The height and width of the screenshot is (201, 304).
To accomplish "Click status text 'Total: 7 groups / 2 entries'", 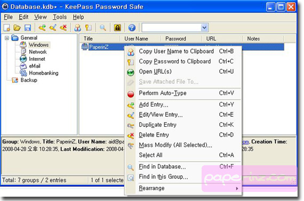I will (34, 180).
